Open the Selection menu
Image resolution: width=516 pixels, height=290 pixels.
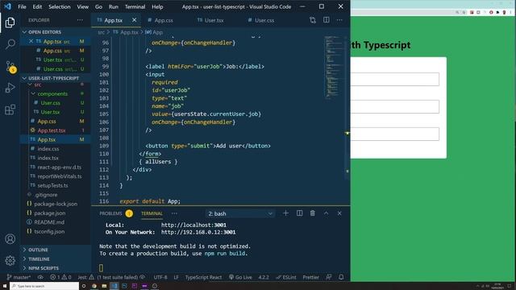[x=59, y=6]
